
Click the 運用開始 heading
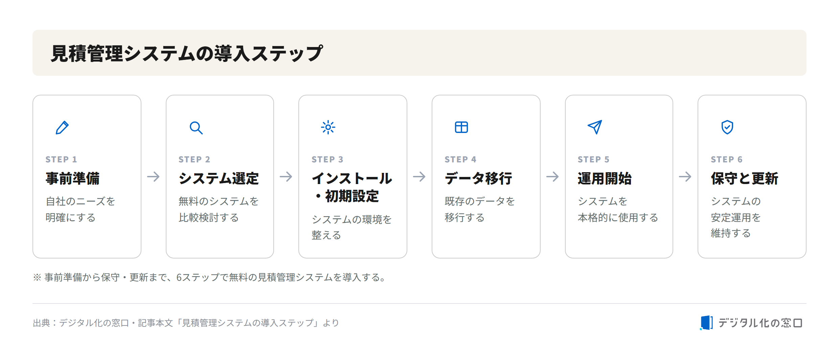pyautogui.click(x=605, y=178)
